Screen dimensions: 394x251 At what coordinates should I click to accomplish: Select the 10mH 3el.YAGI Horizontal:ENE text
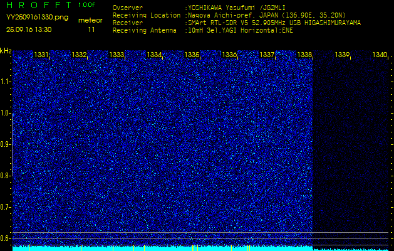click(x=241, y=31)
